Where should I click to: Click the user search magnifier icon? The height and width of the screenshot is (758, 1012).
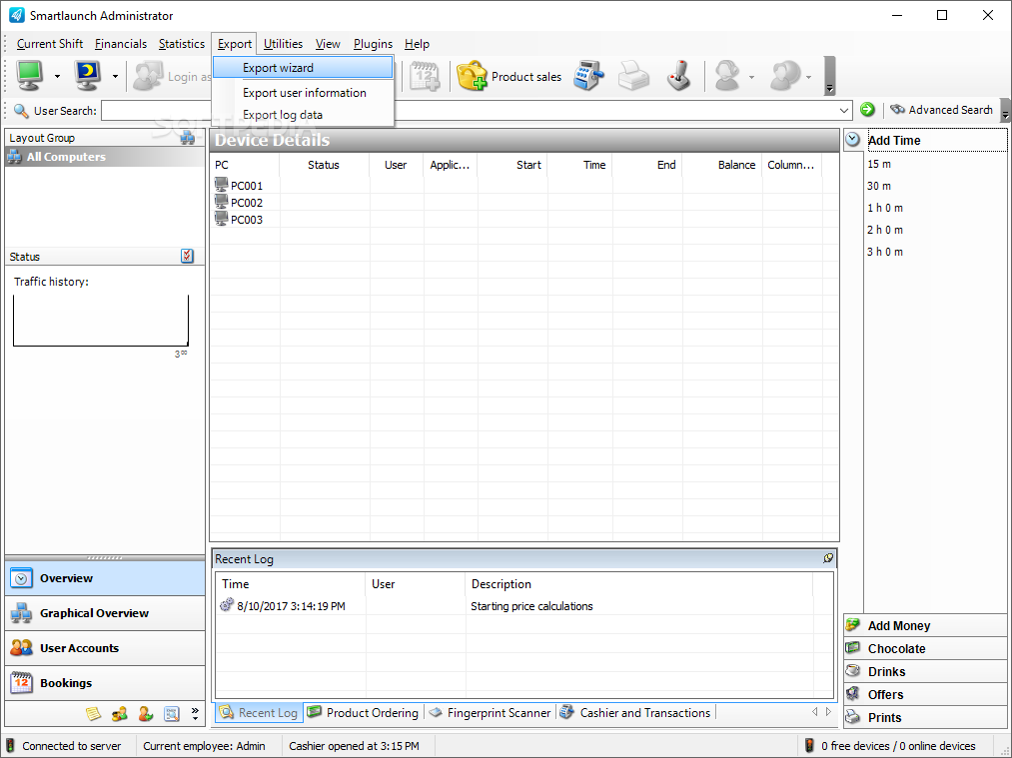[21, 110]
